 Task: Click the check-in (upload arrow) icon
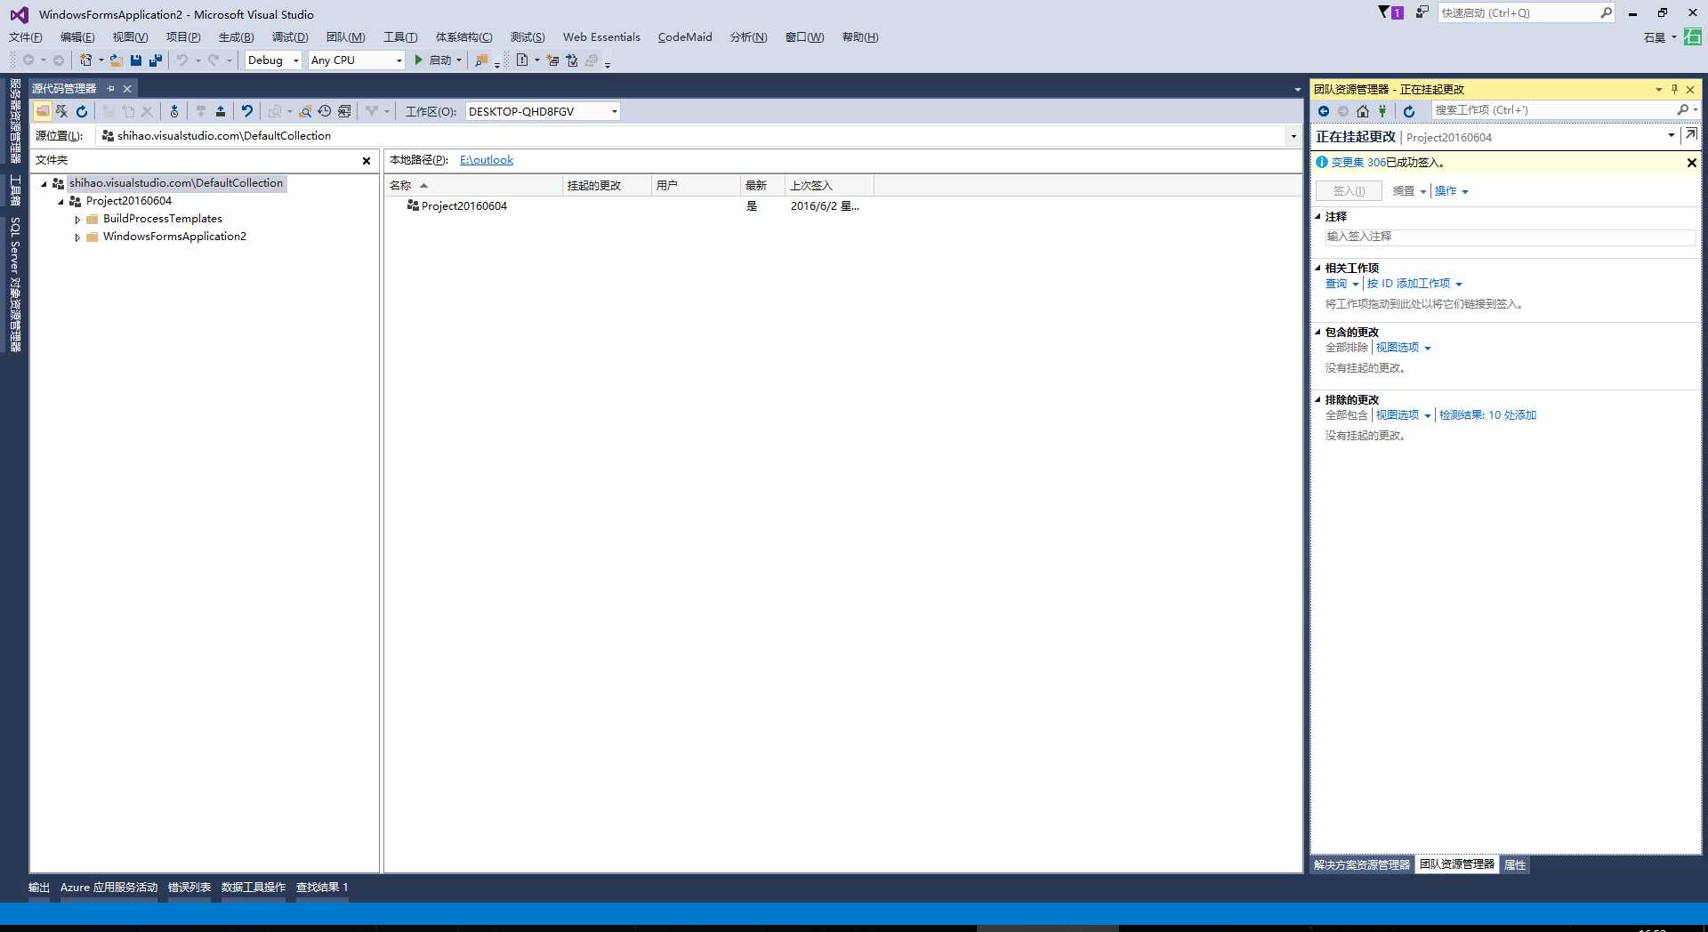click(x=221, y=111)
